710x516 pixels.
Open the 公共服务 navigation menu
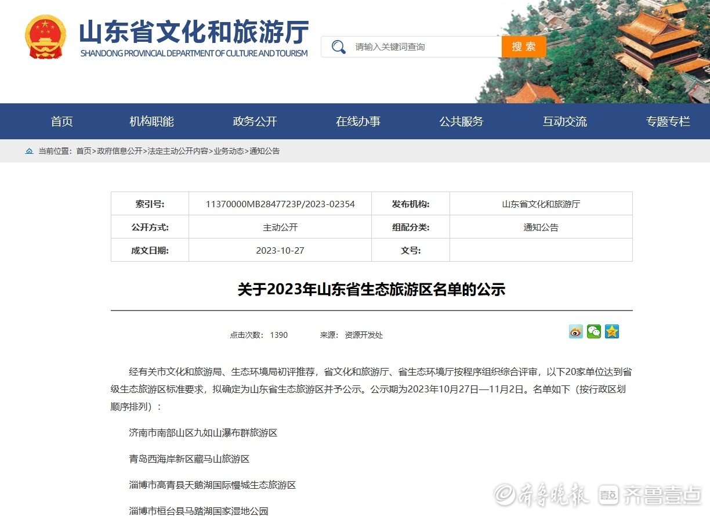pyautogui.click(x=461, y=121)
